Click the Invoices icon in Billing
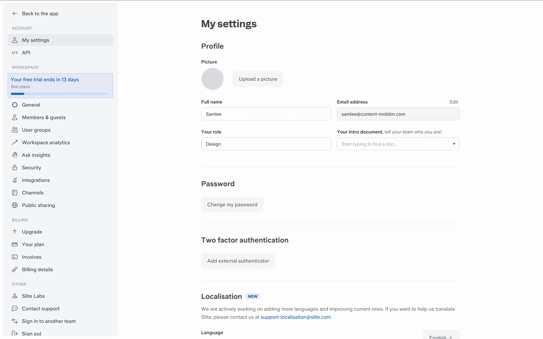The image size is (543, 339). [x=15, y=257]
